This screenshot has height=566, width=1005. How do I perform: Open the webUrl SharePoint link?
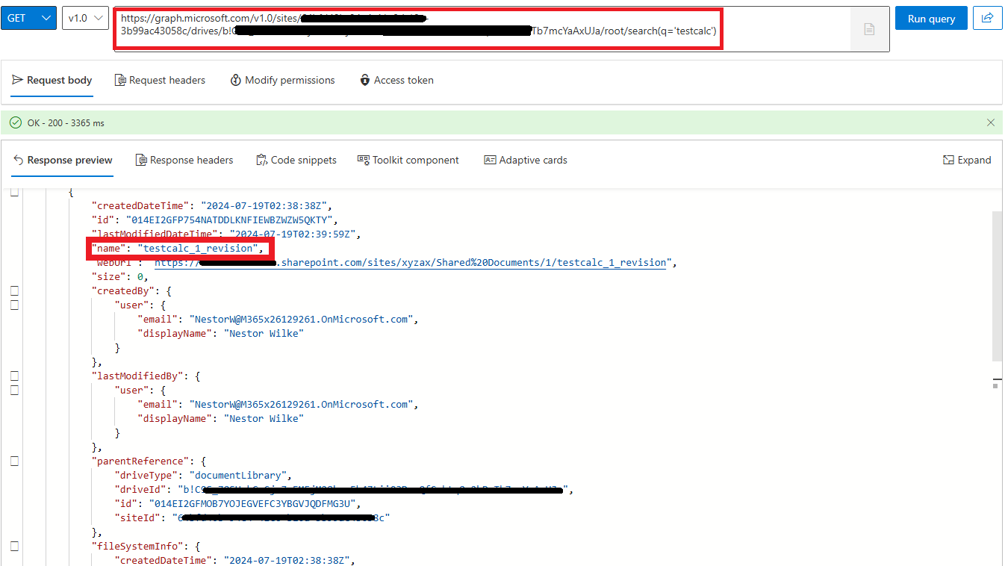[410, 262]
